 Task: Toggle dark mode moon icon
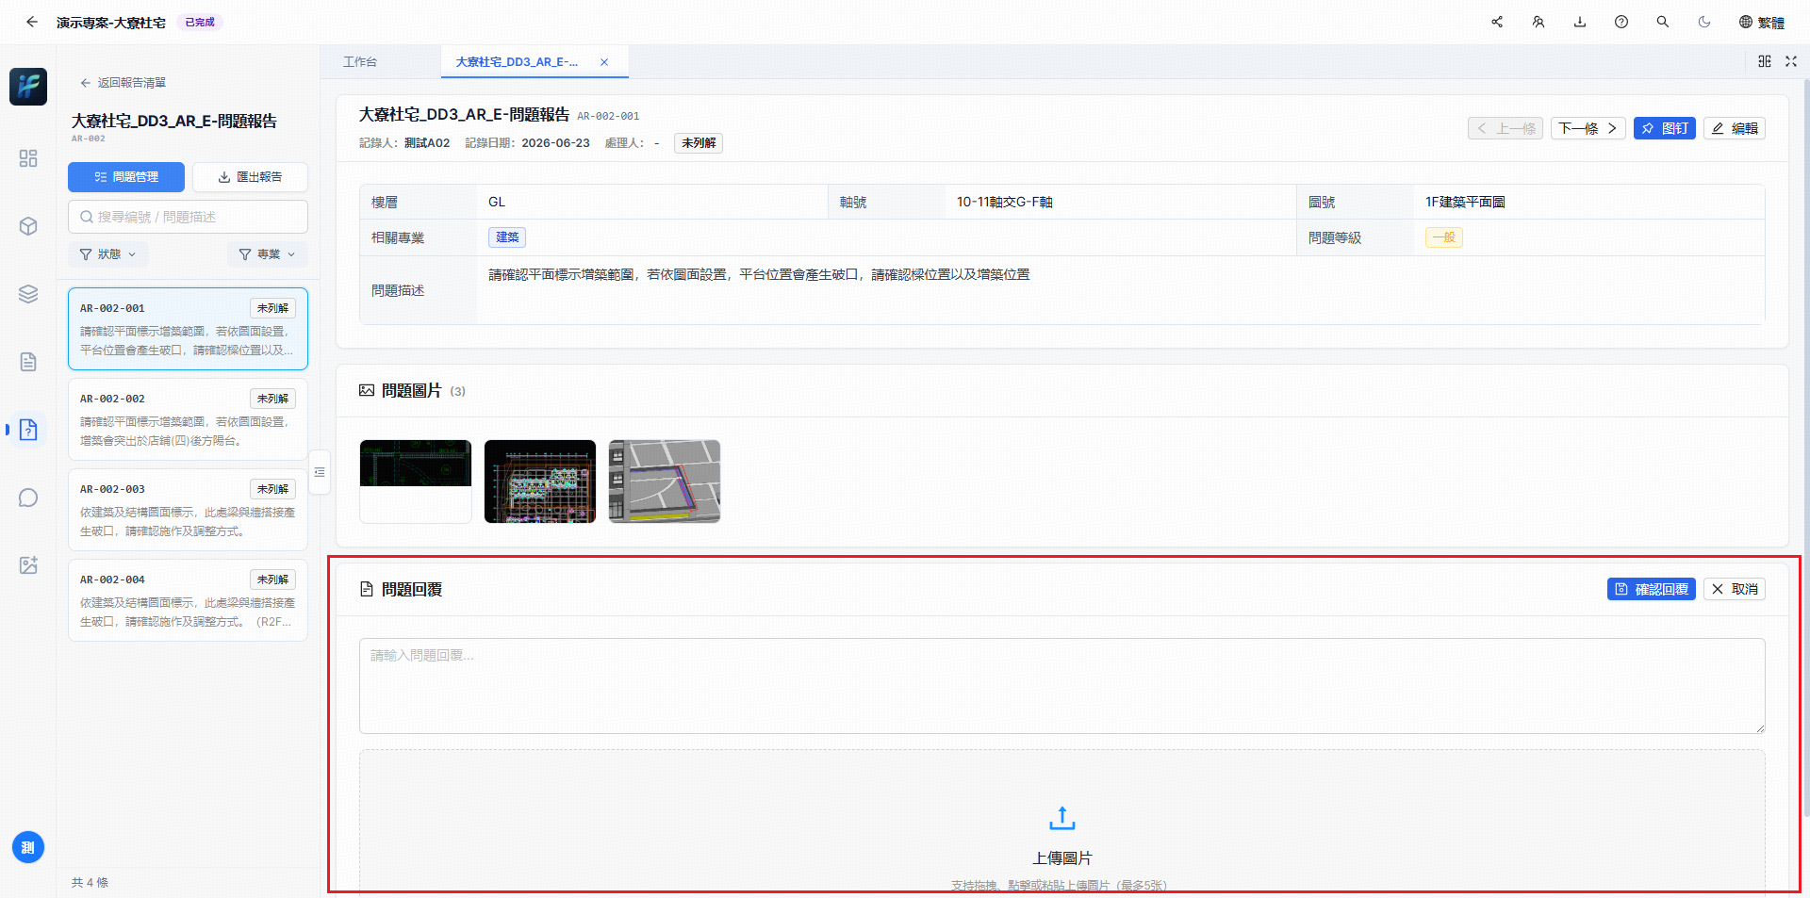tap(1704, 22)
